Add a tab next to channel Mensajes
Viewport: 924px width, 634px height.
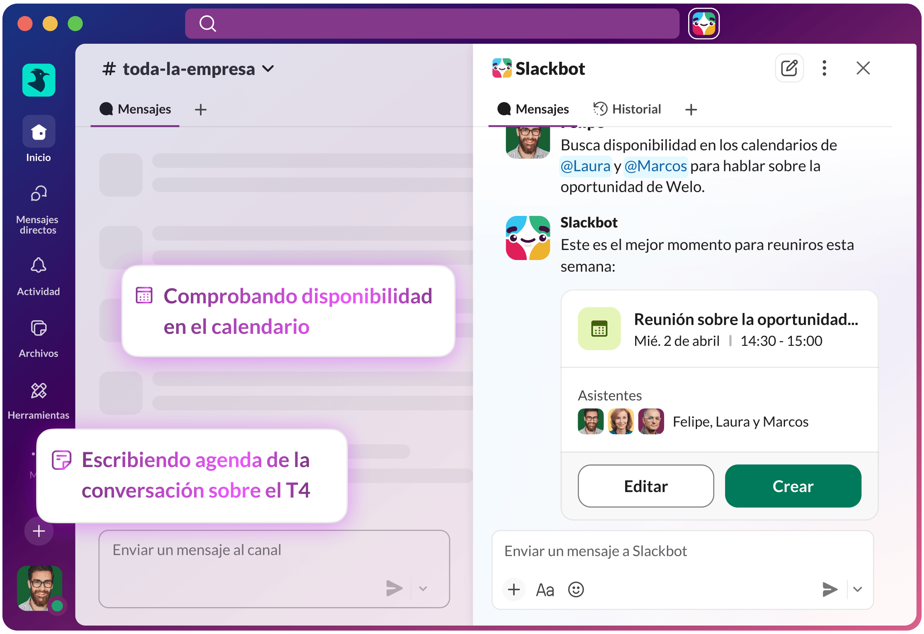coord(200,110)
